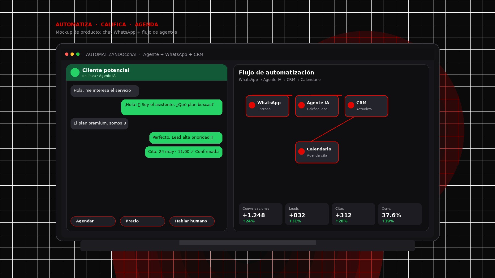
Task: Click the red dot in CRM node
Action: coord(351,105)
